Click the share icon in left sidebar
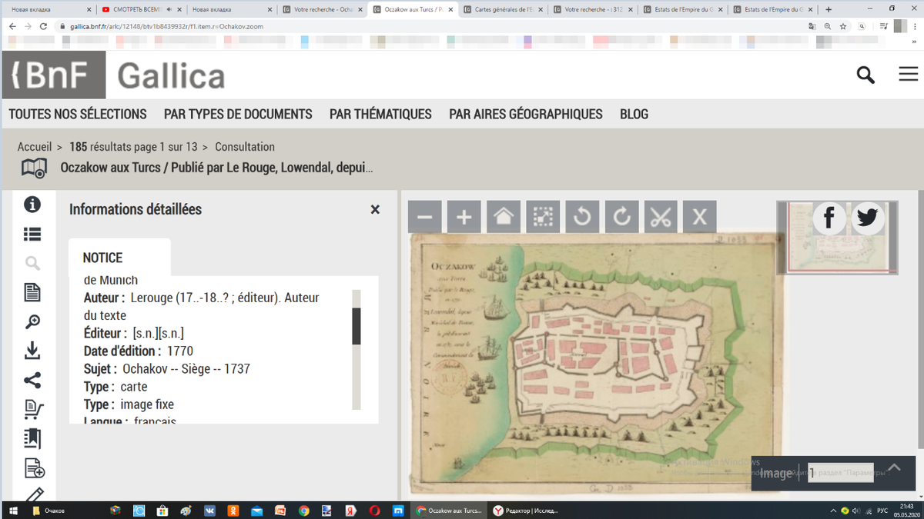924x519 pixels. (32, 380)
